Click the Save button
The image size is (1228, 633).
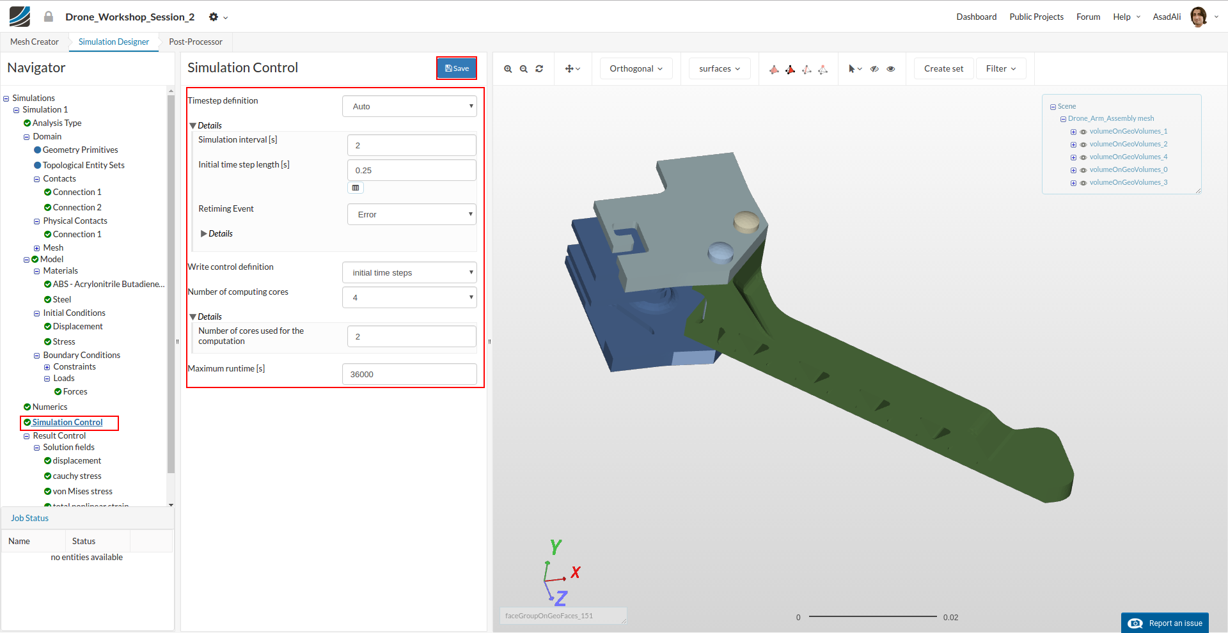[x=457, y=68]
